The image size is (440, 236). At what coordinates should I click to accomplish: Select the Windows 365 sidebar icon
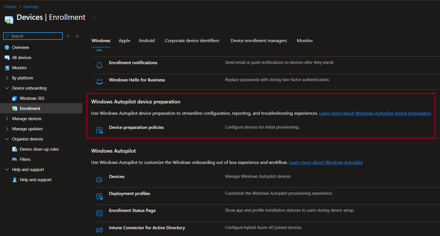[14, 98]
